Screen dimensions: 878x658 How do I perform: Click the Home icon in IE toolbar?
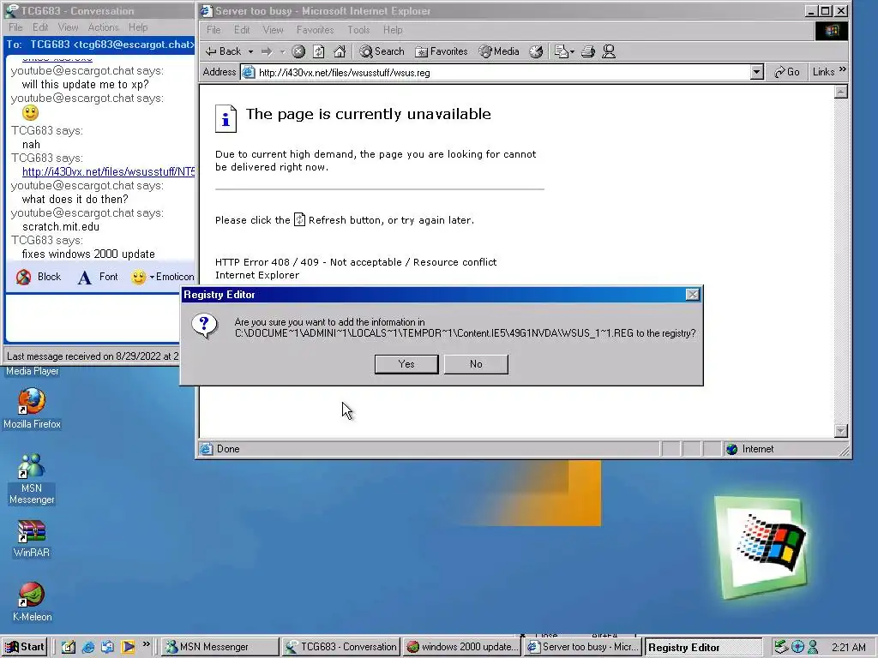point(340,51)
